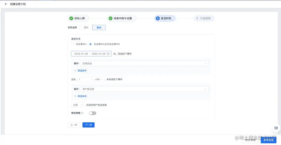Jump to step 4 计划目标

pos(204,18)
